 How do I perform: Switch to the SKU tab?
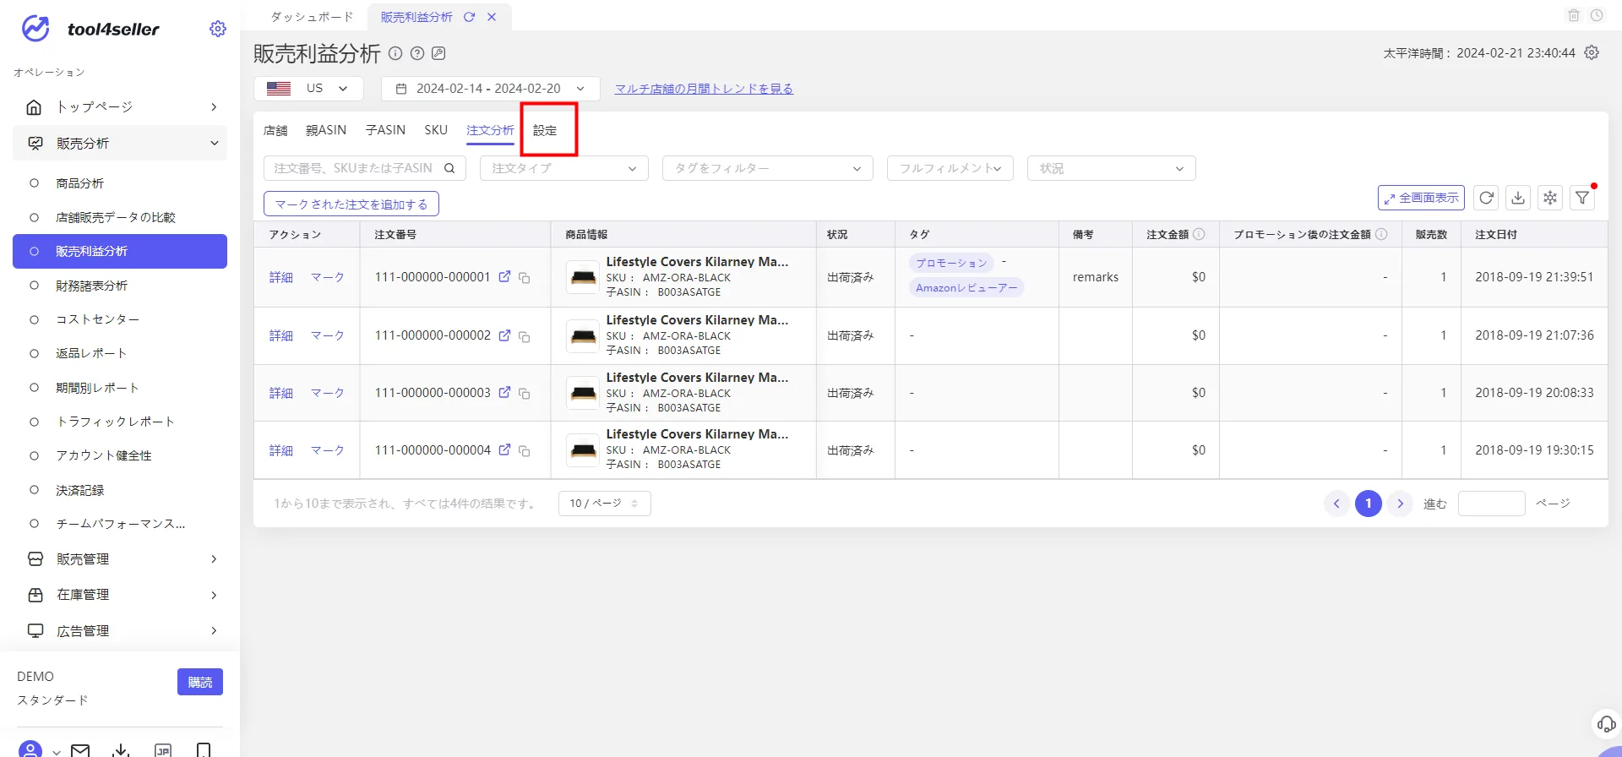(x=436, y=130)
